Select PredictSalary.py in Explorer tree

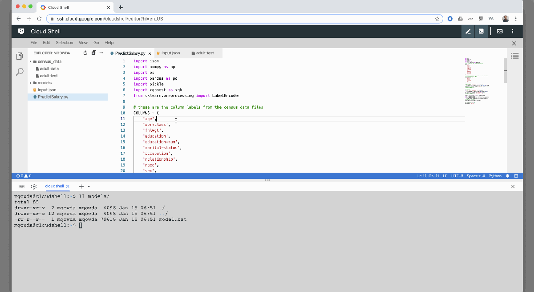pos(68,97)
